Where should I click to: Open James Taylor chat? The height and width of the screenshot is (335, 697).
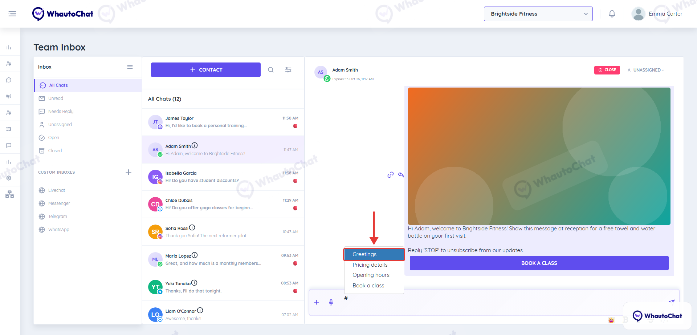(x=223, y=122)
